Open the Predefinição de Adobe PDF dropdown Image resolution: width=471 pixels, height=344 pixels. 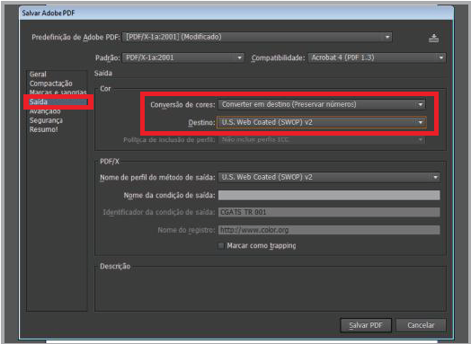257,37
